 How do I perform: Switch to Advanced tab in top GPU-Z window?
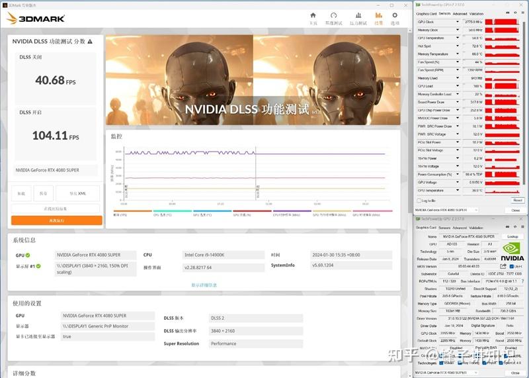460,13
